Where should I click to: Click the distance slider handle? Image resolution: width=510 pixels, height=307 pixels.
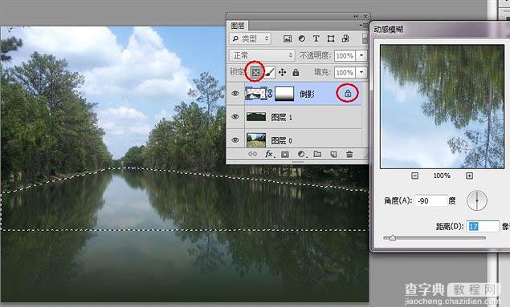(393, 238)
